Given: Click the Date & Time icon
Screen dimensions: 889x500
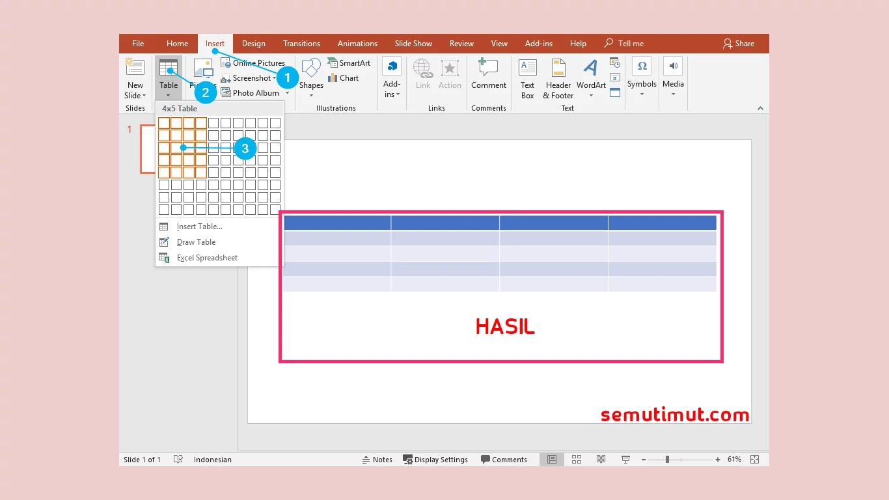Looking at the screenshot, I should tap(615, 62).
